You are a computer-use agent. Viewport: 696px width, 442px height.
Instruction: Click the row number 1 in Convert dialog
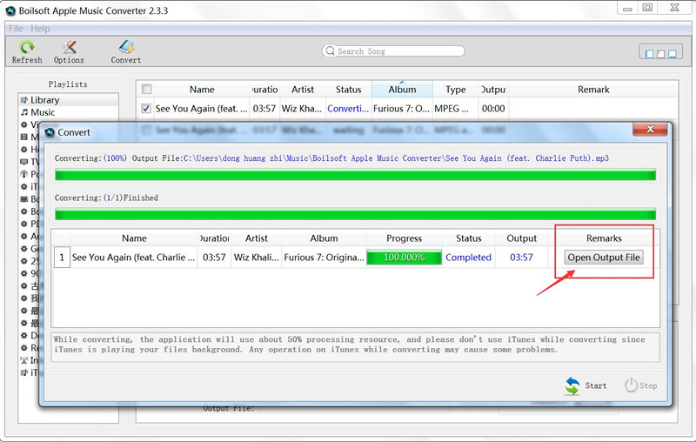tap(62, 258)
